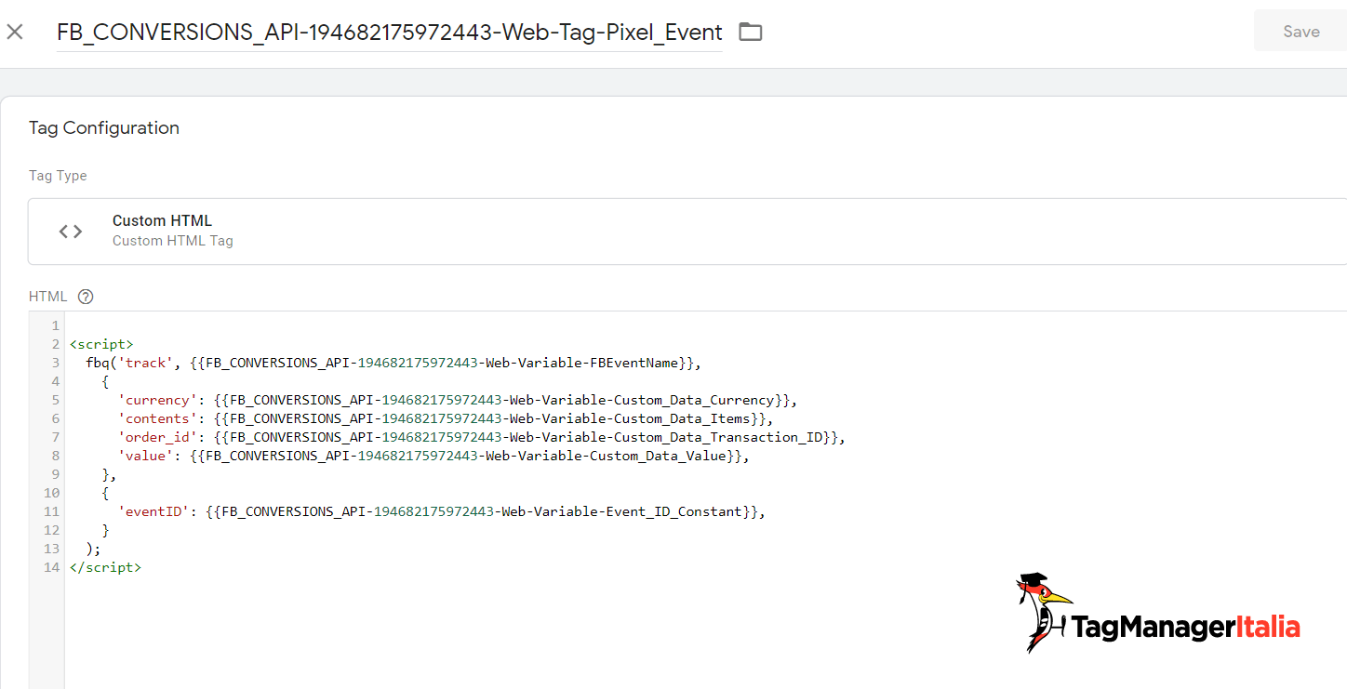Click the fbq('track' code line
The height and width of the screenshot is (689, 1347).
tap(392, 363)
